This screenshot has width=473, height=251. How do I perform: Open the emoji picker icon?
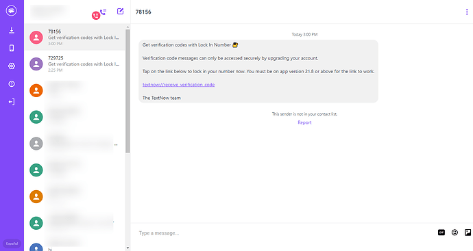coord(454,233)
